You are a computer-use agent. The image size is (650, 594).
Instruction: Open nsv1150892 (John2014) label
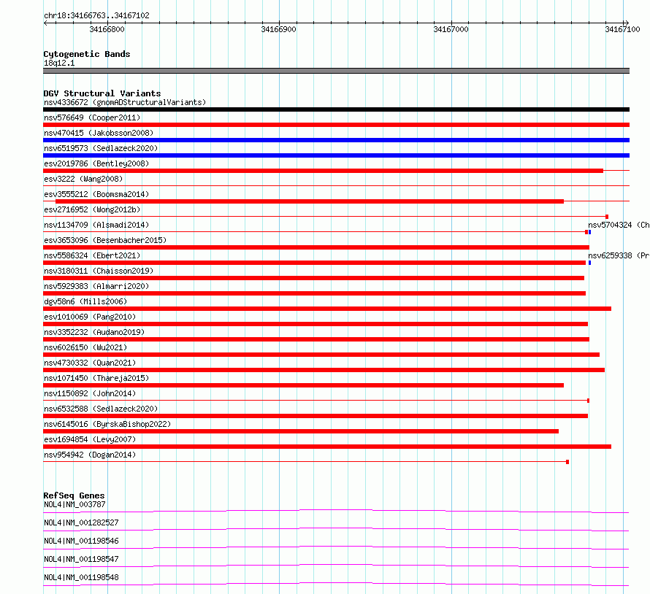tap(90, 393)
